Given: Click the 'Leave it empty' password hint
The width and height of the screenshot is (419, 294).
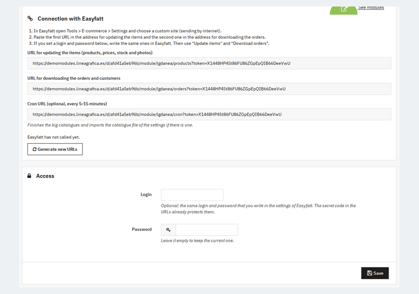Looking at the screenshot, I should tap(197, 241).
